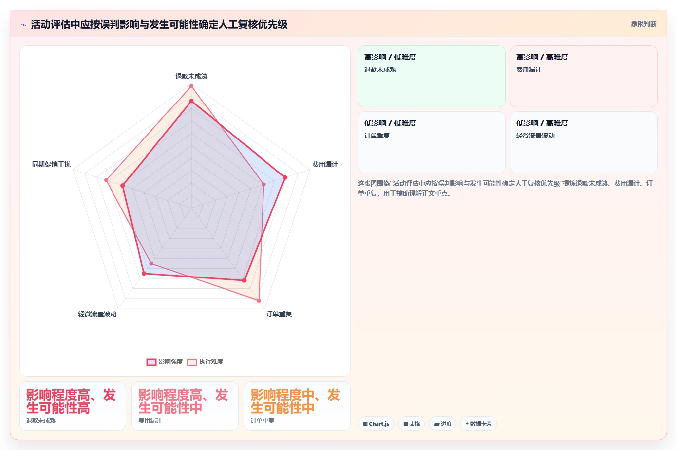Click the 影响强度 legend color box

(x=151, y=362)
